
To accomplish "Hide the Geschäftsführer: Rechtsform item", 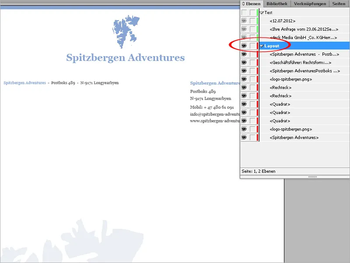I will [244, 62].
